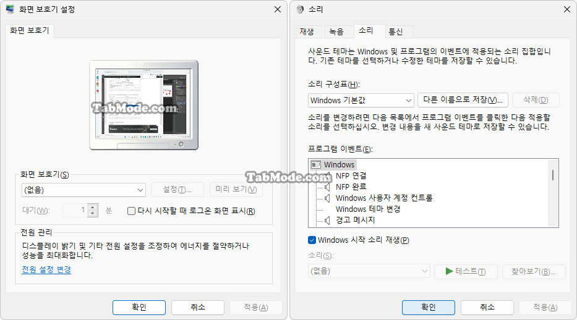Increase the wait minutes with up arrow
577x320 pixels.
(x=93, y=207)
